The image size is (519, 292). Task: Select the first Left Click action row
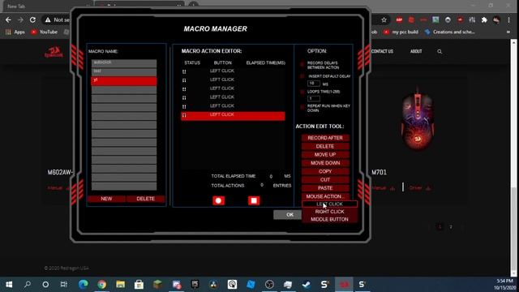click(233, 71)
